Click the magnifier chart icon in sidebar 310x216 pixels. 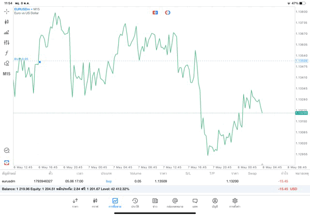click(7, 151)
